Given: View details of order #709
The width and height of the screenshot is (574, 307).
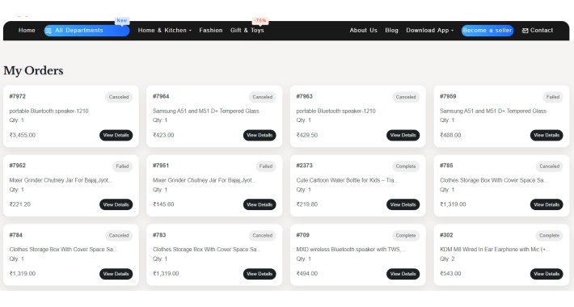Looking at the screenshot, I should 403,274.
